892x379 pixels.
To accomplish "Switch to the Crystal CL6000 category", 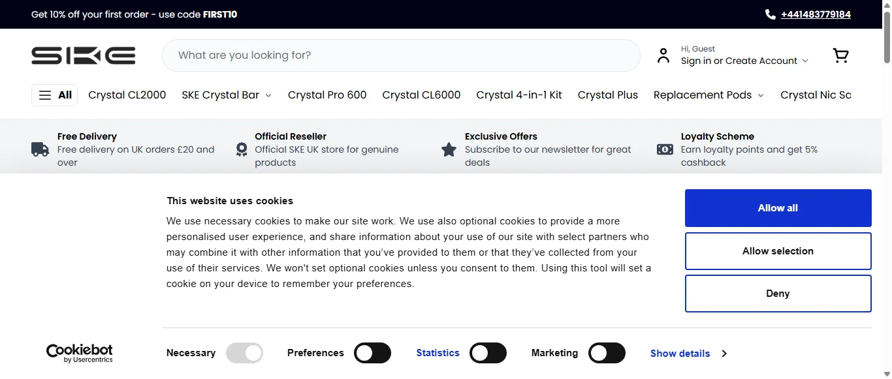I will coord(421,95).
